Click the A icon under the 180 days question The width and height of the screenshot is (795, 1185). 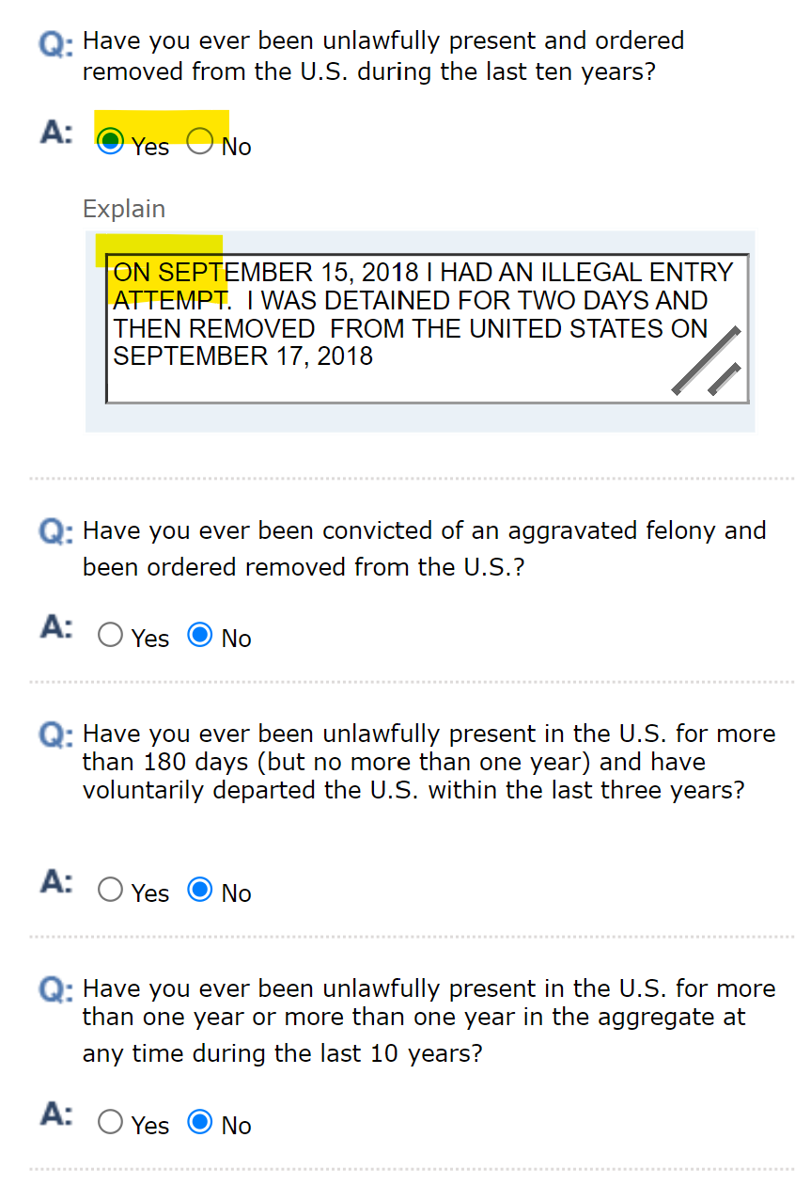tap(56, 881)
